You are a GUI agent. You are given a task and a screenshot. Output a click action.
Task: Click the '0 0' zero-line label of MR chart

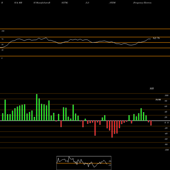167,123
